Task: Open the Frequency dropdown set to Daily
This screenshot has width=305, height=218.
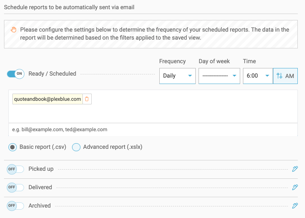Action: coord(177,76)
